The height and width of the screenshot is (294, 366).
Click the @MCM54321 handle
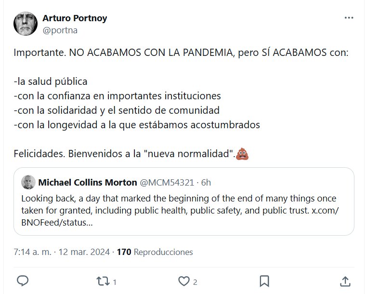click(x=167, y=182)
